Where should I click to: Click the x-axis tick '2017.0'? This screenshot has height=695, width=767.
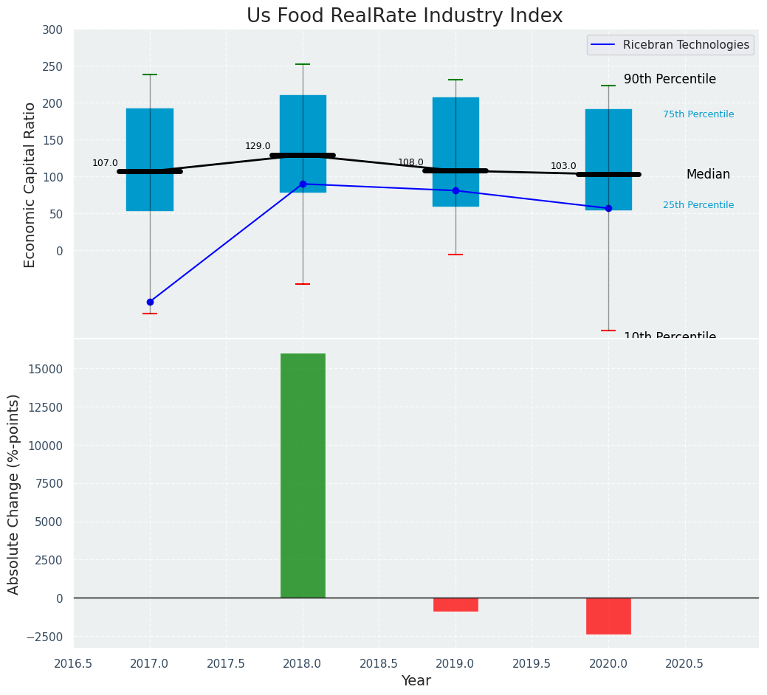tap(150, 664)
